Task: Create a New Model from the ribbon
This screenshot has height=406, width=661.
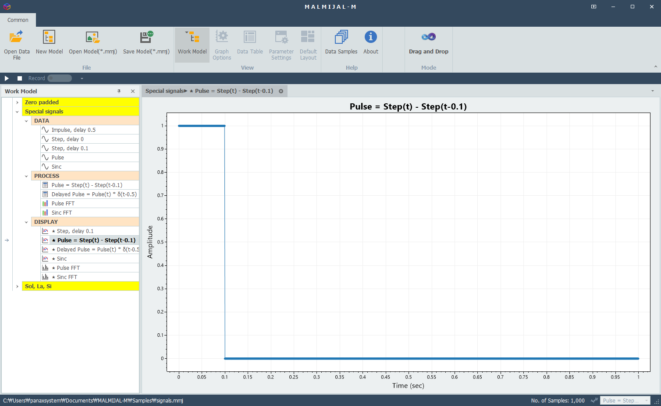Action: 49,45
